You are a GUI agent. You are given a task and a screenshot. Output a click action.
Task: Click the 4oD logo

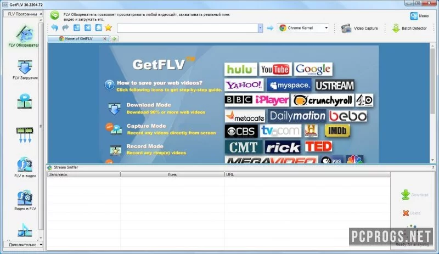click(364, 100)
